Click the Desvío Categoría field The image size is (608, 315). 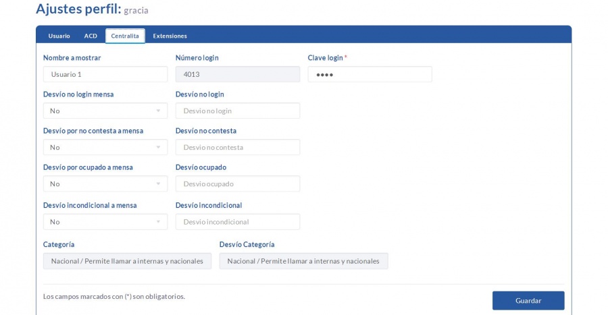pos(303,261)
